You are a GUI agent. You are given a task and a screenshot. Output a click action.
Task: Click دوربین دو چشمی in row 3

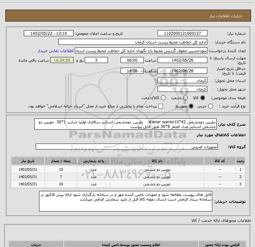point(157,184)
